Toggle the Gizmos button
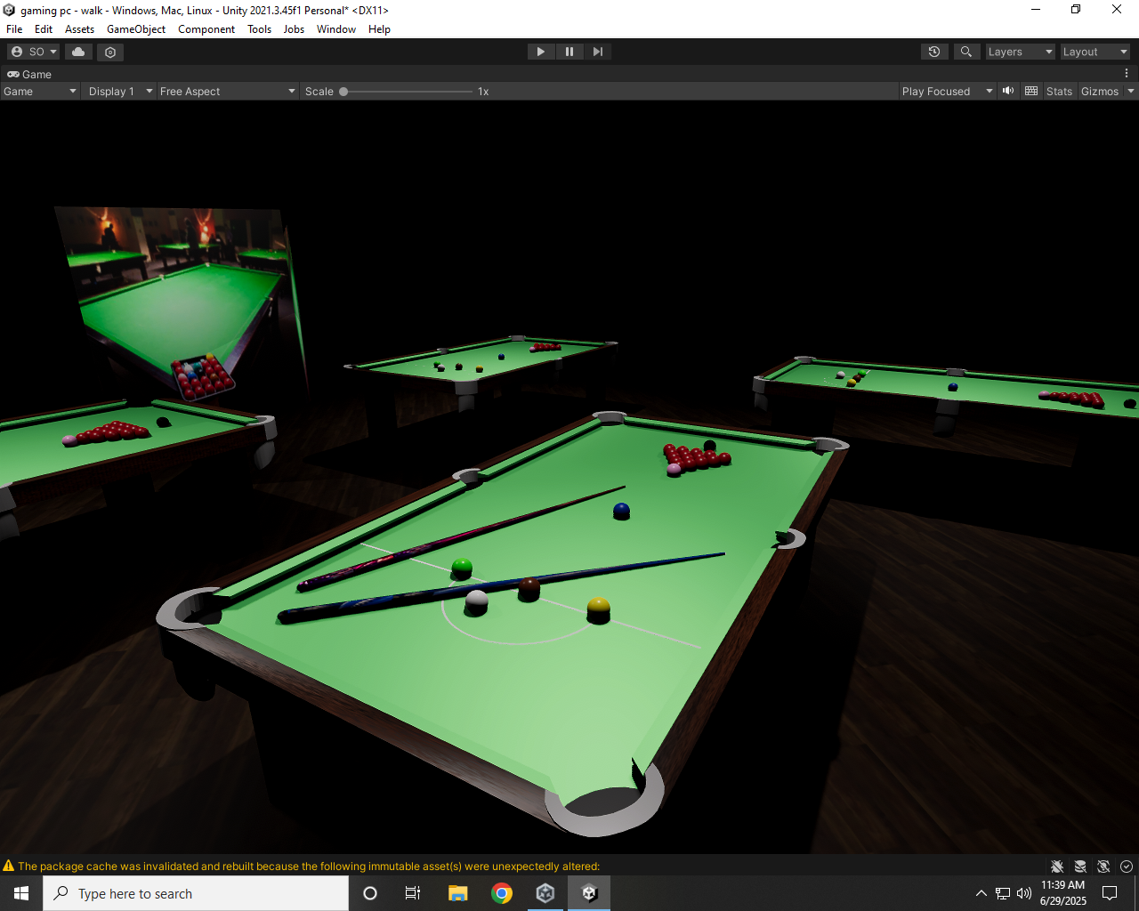 click(1100, 92)
